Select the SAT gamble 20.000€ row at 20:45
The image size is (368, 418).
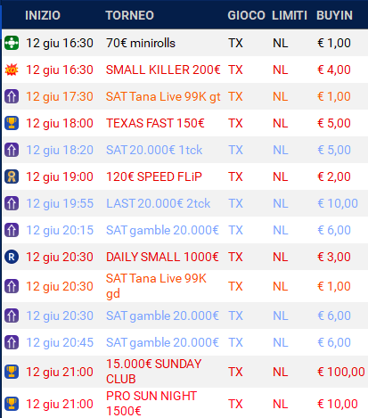coord(184,342)
